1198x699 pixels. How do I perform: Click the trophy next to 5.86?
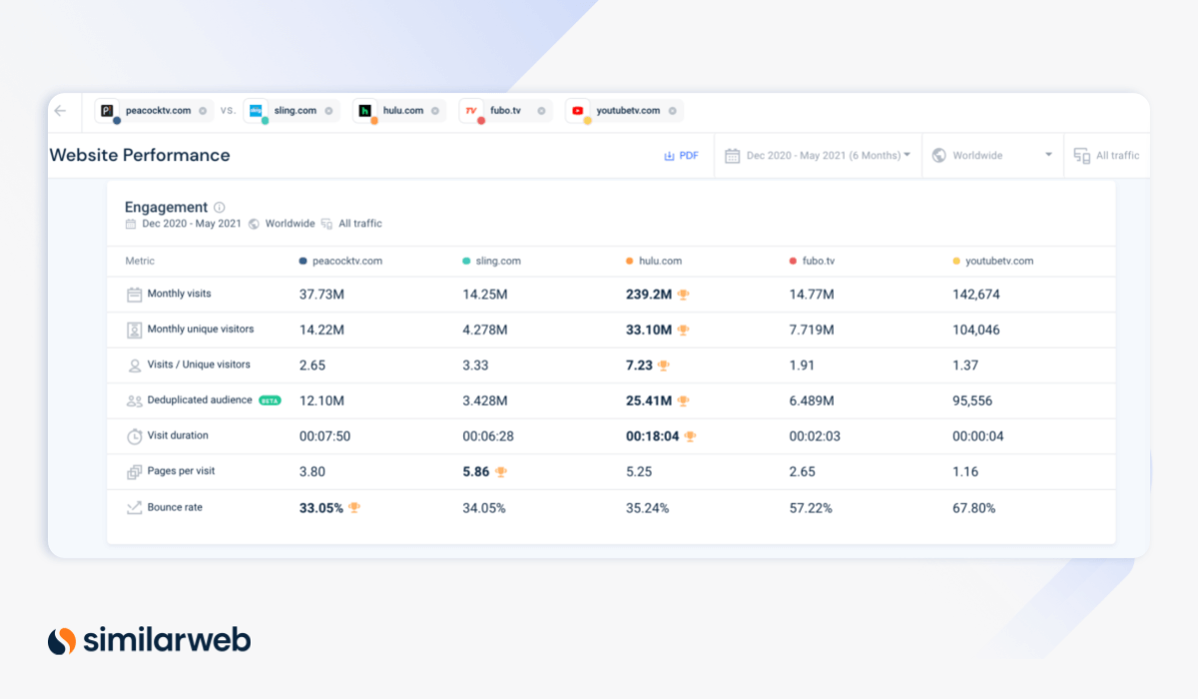[x=500, y=471]
